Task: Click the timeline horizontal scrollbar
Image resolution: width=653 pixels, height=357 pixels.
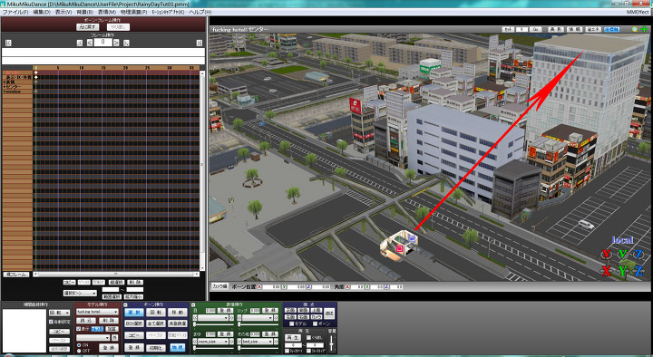Action: click(115, 275)
